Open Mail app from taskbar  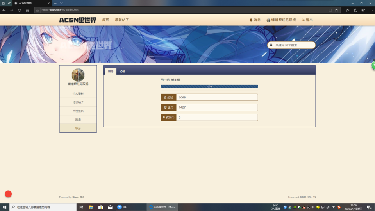pos(110,207)
